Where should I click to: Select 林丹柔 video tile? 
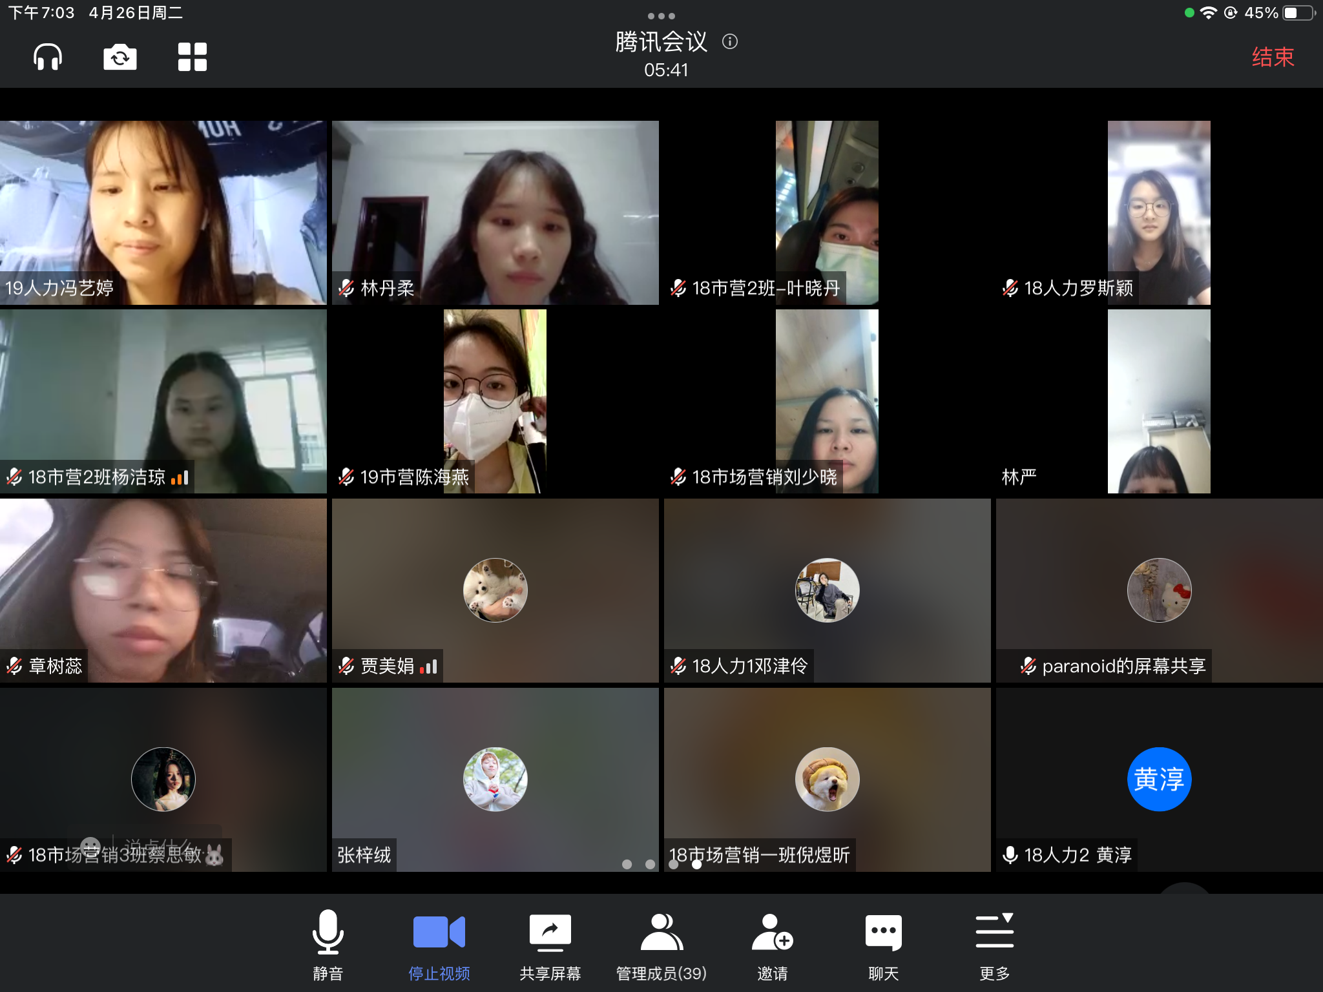pos(495,212)
